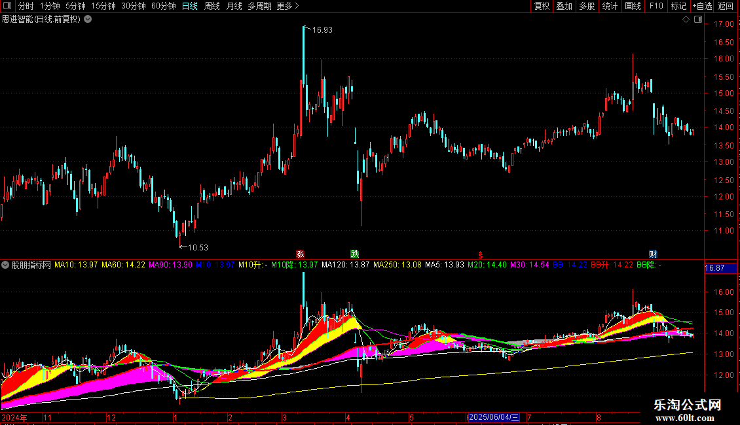Switch to 1分钟 period

pyautogui.click(x=50, y=6)
